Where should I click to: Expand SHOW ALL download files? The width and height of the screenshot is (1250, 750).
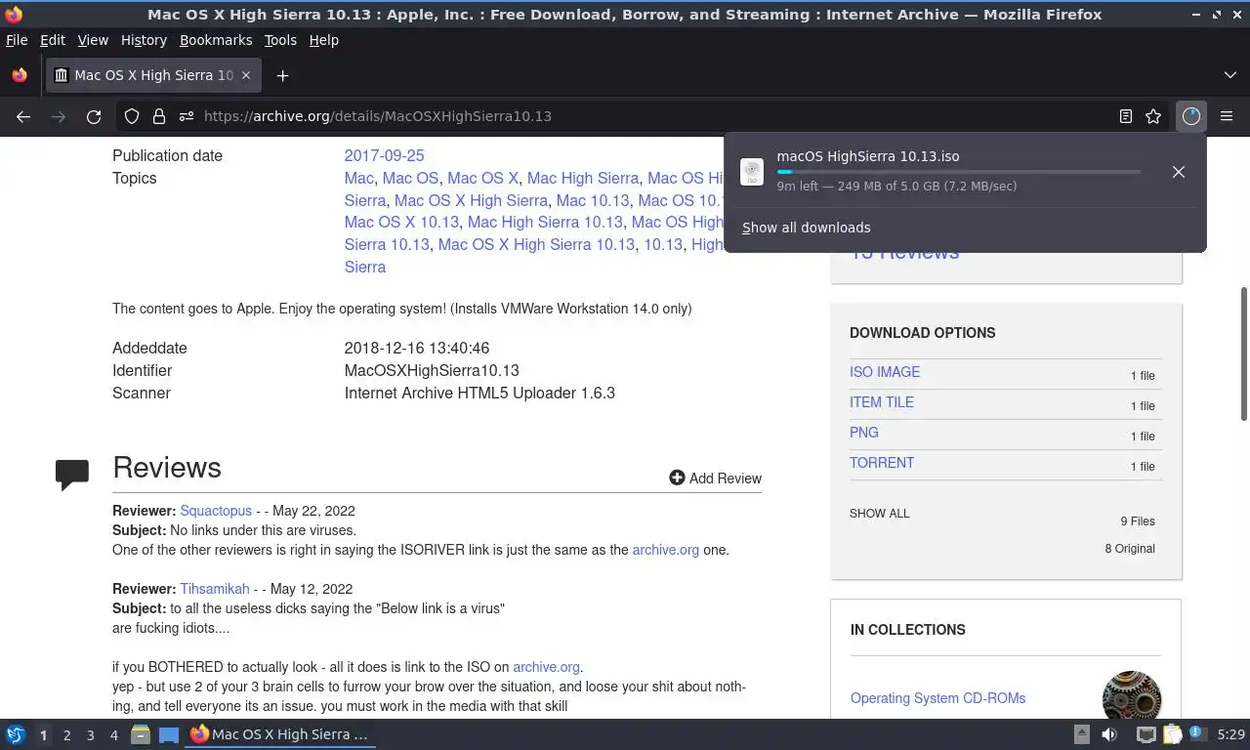(879, 514)
